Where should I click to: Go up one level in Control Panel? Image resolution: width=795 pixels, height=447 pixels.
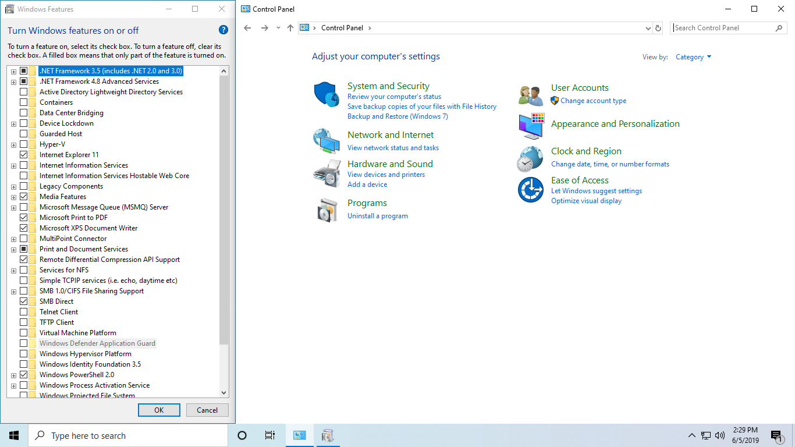(290, 28)
